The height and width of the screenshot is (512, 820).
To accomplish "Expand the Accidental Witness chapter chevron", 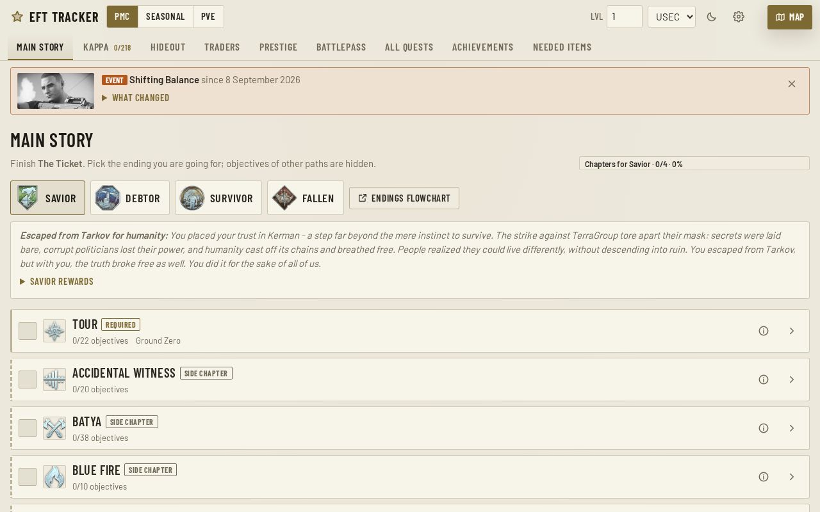I will (792, 380).
